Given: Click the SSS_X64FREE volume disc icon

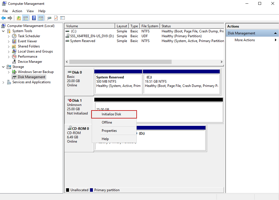Looking at the screenshot, I should pos(68,36).
